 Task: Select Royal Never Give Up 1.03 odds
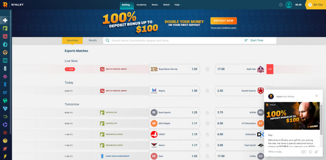pyautogui.click(x=174, y=69)
